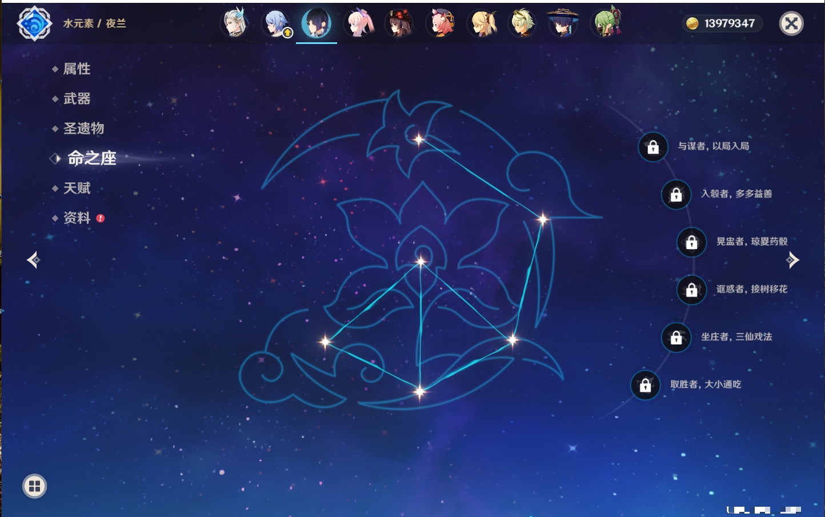
Task: Click the topmost star node of constellation
Action: [x=419, y=139]
